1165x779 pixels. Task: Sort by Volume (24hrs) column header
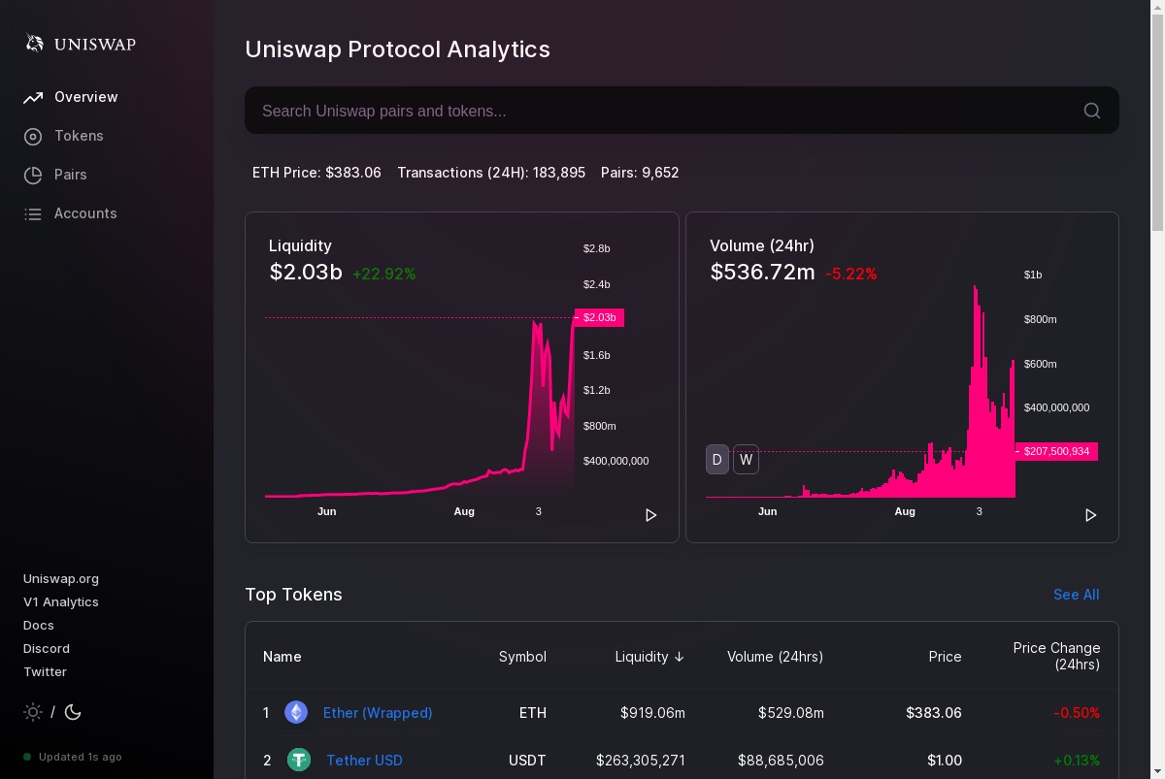pos(775,657)
